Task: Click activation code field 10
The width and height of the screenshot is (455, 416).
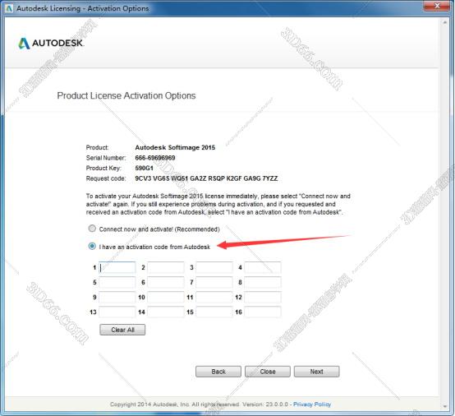Action: tap(166, 297)
